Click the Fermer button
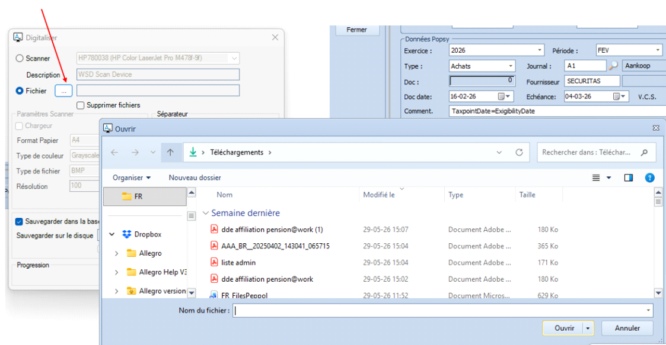This screenshot has width=666, height=345. 357,30
